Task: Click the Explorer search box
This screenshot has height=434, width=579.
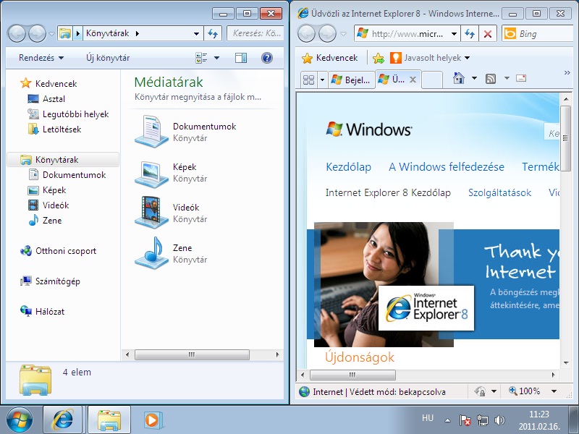Action: pos(255,33)
